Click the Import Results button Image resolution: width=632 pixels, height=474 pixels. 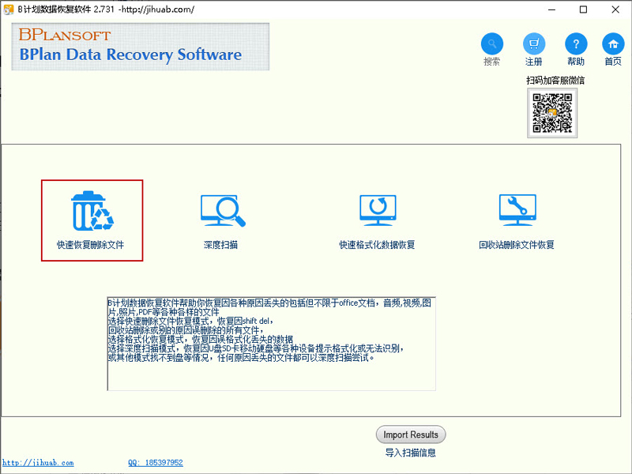coord(411,434)
